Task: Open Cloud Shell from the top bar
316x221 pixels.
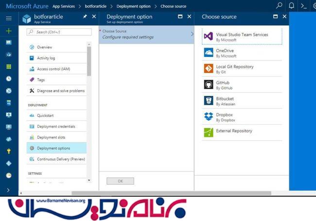Action: click(303, 6)
